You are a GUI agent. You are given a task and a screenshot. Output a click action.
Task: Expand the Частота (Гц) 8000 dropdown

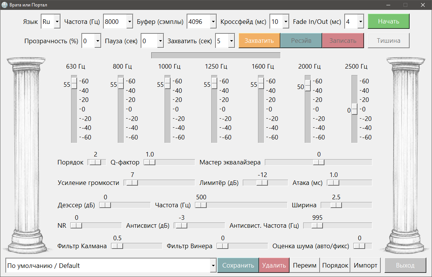130,22
